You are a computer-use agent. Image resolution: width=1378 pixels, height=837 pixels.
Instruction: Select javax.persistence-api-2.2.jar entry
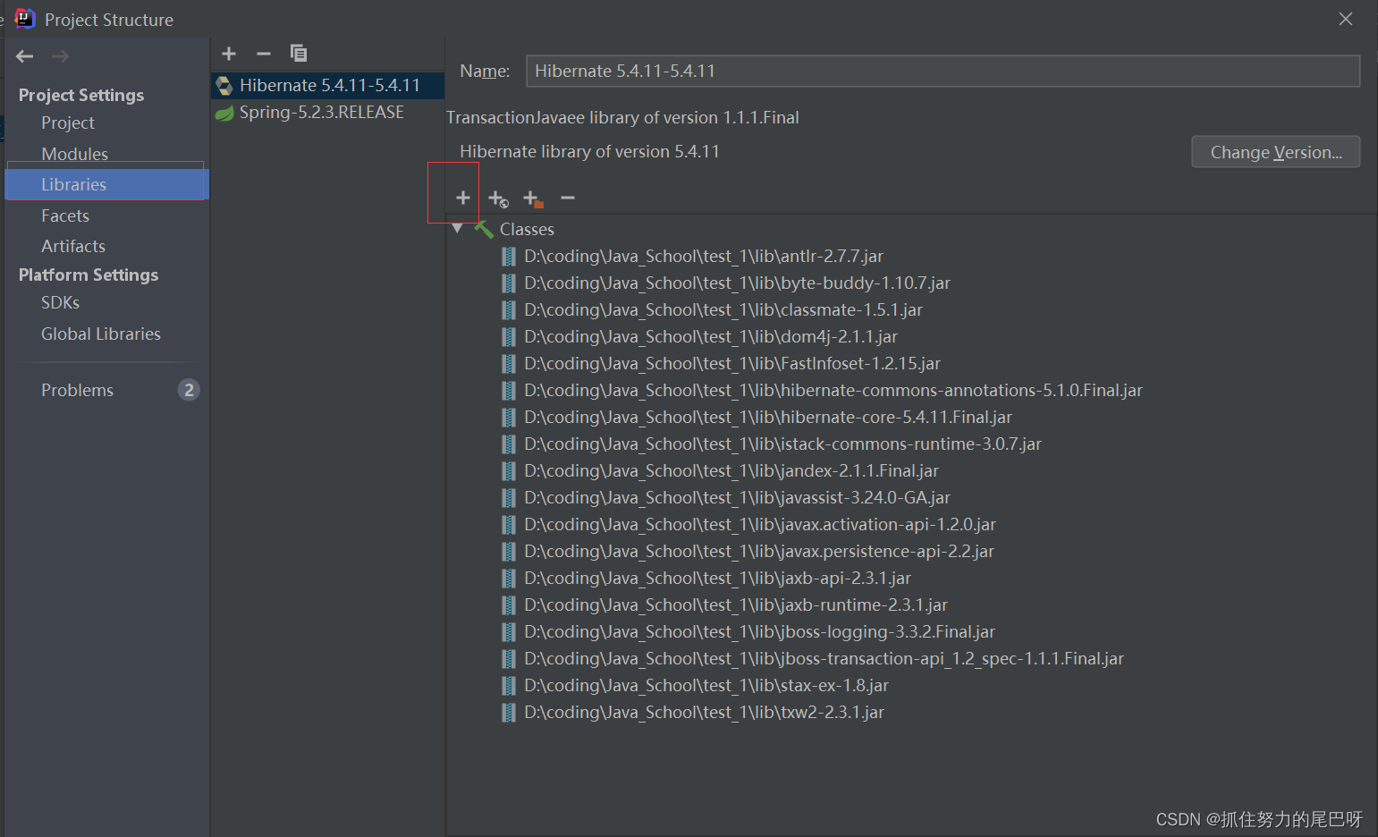[759, 552]
